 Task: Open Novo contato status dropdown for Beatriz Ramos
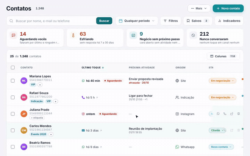(x=221, y=147)
